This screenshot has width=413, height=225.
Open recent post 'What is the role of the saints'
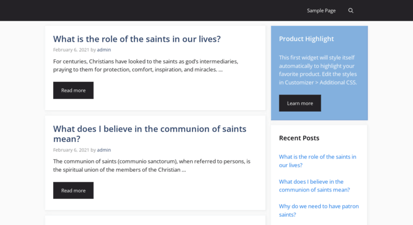click(317, 161)
